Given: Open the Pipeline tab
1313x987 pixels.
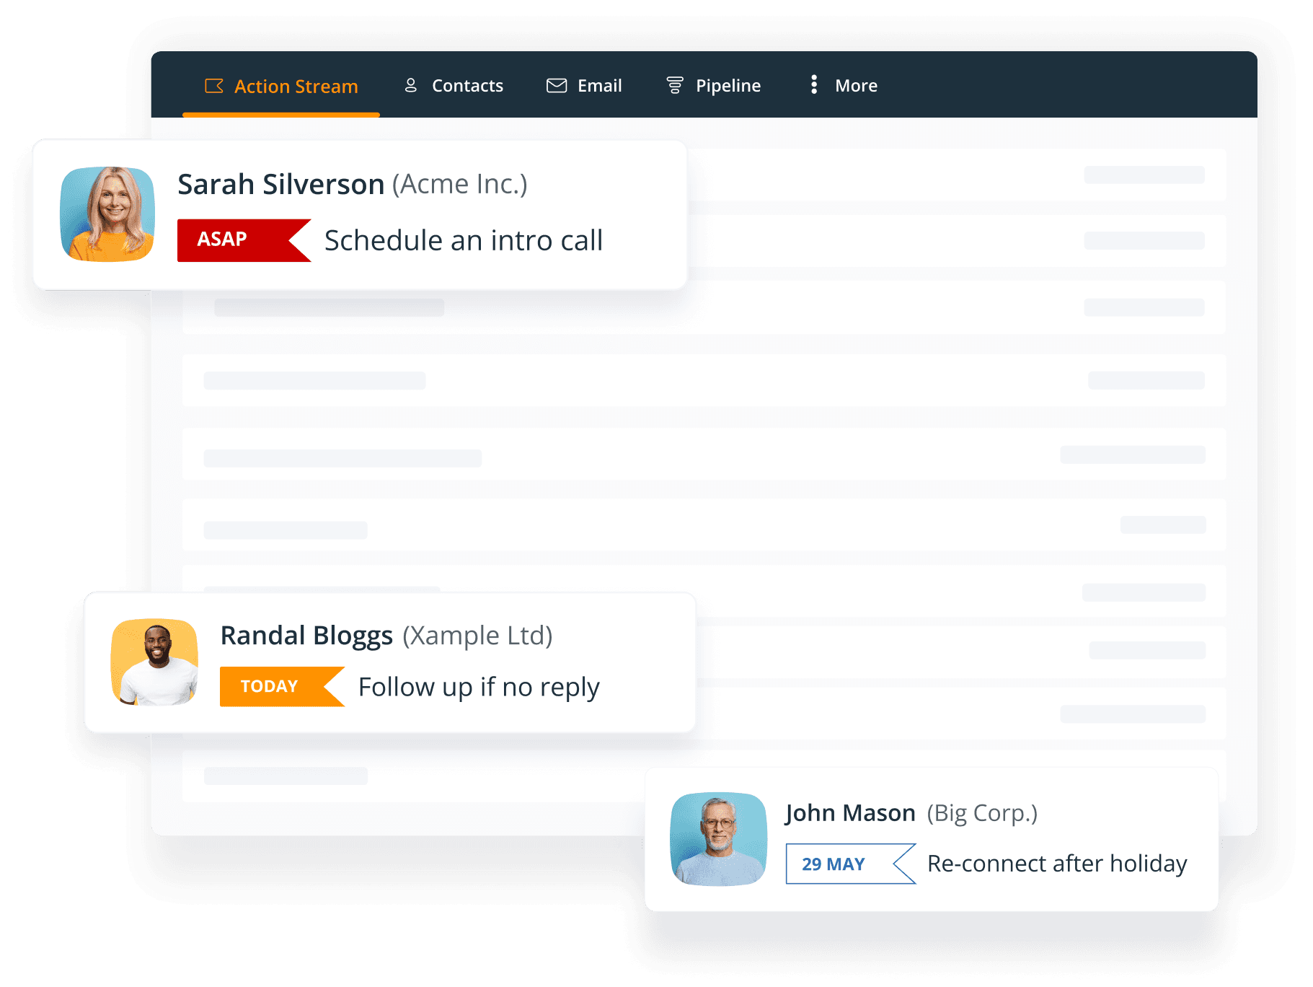Looking at the screenshot, I should [x=728, y=86].
